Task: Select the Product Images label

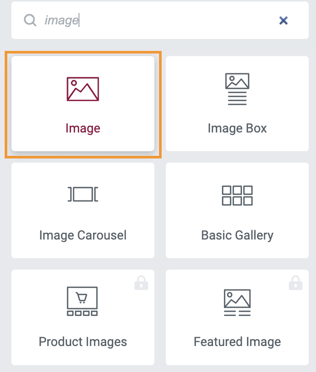Action: (x=83, y=342)
